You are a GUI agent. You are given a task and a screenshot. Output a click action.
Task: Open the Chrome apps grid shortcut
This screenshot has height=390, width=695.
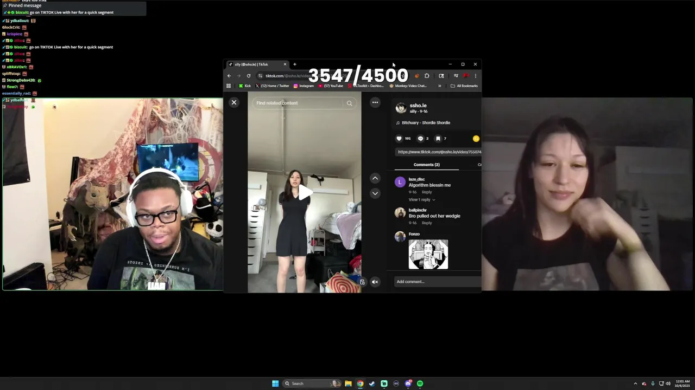click(x=229, y=86)
